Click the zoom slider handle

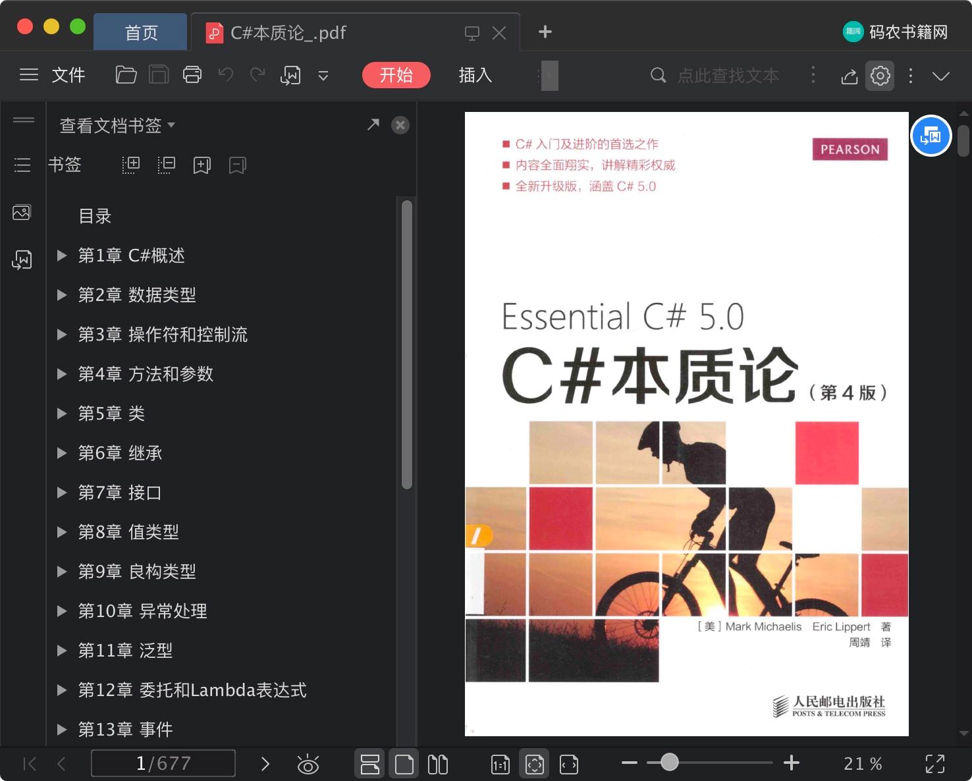coord(670,763)
